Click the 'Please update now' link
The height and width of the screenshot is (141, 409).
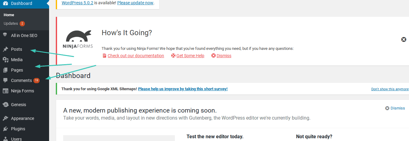click(135, 3)
